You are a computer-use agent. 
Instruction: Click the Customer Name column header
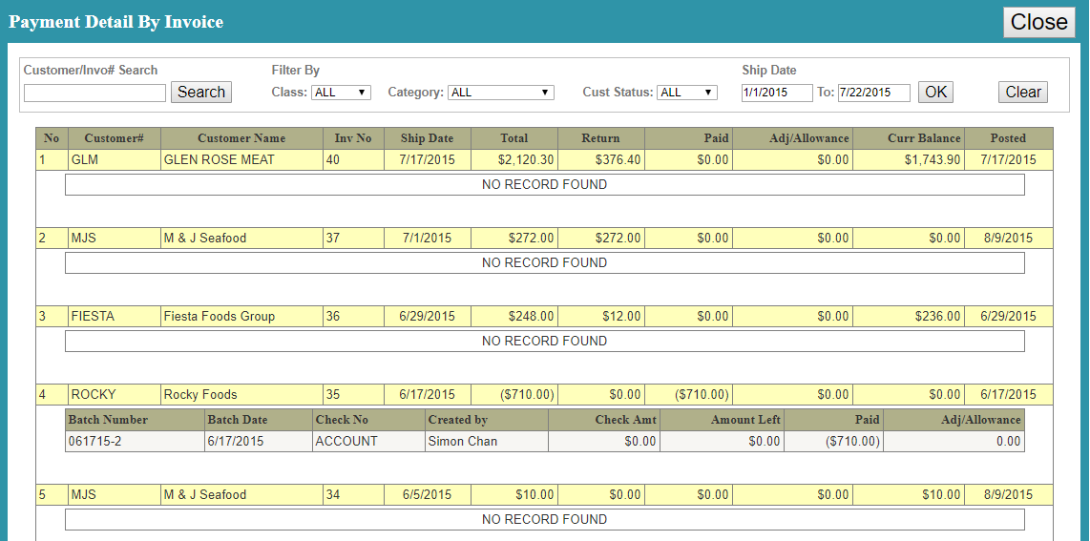point(241,138)
